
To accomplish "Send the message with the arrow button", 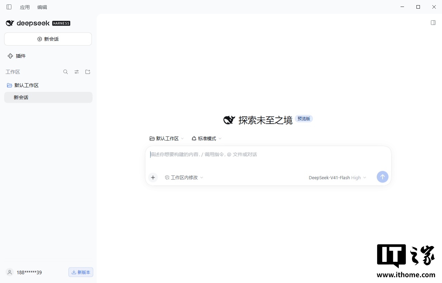I will point(382,177).
